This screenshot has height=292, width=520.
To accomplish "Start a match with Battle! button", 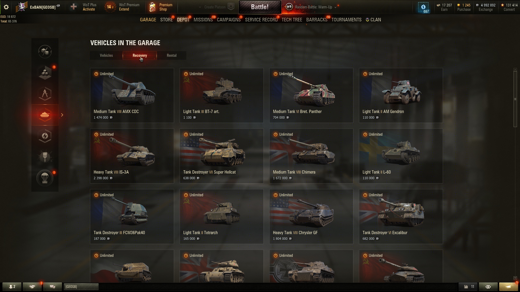I will point(260,7).
